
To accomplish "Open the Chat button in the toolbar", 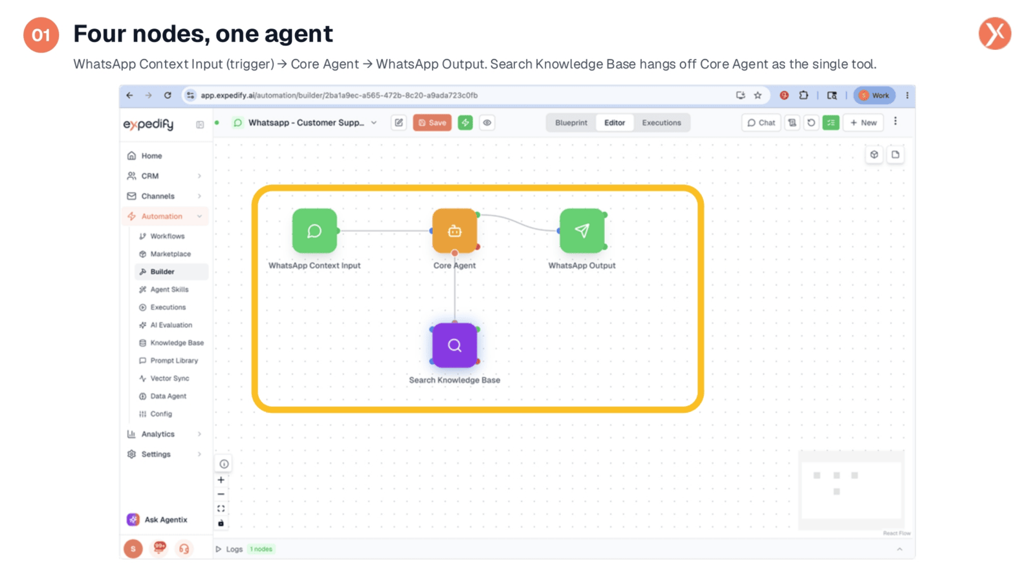I will point(761,122).
